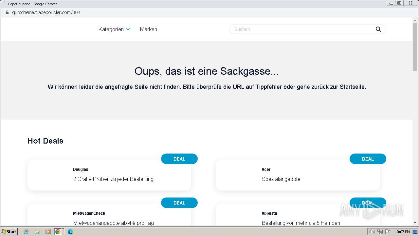
Task: Open File Explorer from taskbar
Action: (37, 232)
